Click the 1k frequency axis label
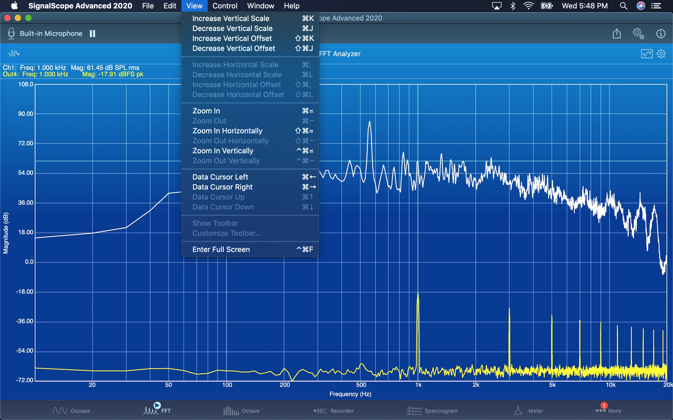 pyautogui.click(x=418, y=385)
